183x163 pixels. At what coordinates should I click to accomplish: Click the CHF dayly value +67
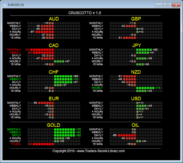(x=75, y=82)
